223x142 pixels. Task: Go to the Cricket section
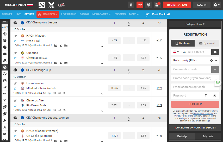coord(7,14)
